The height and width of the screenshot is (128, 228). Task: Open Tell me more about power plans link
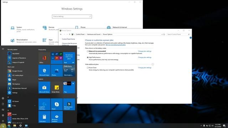click(115, 45)
